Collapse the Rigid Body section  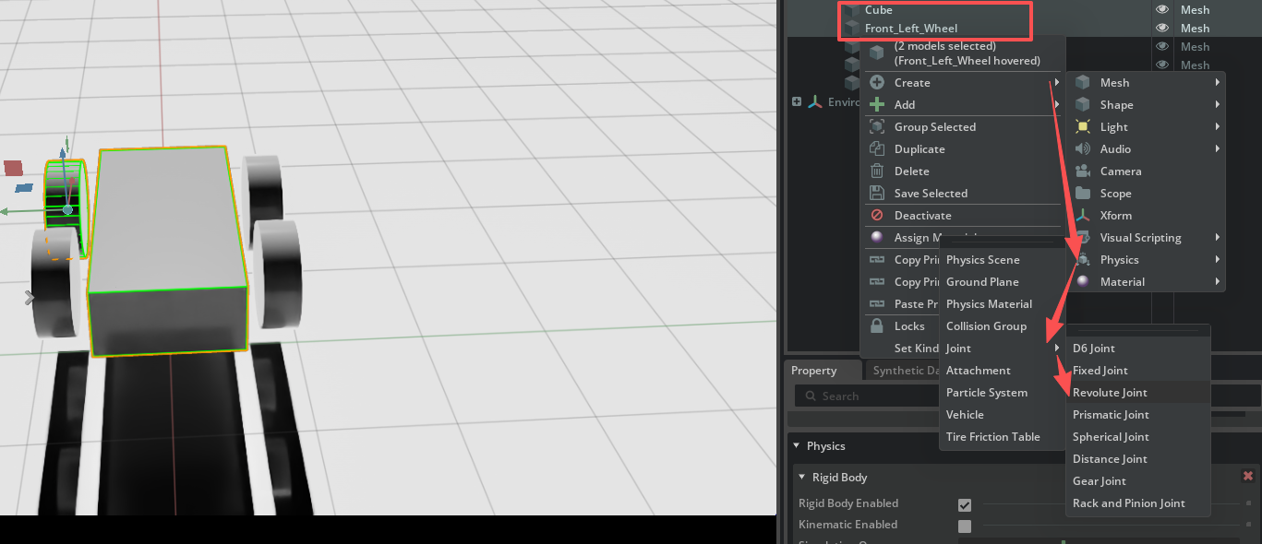(x=801, y=477)
